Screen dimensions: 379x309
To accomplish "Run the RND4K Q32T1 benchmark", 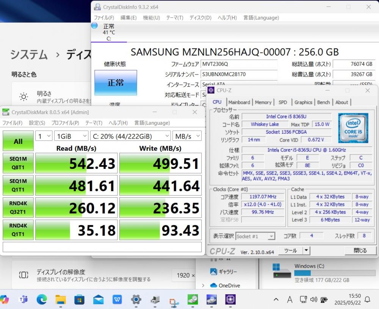I will pyautogui.click(x=18, y=208).
